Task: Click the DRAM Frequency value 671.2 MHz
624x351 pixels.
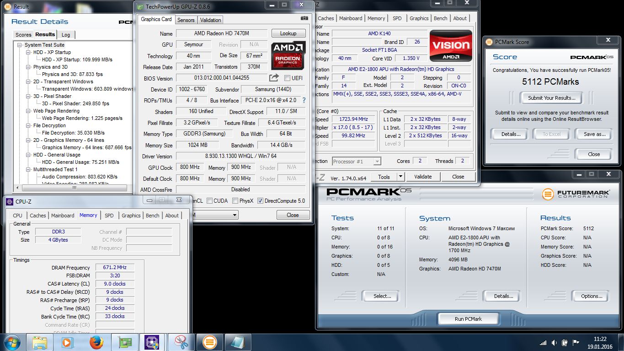Action: (115, 268)
